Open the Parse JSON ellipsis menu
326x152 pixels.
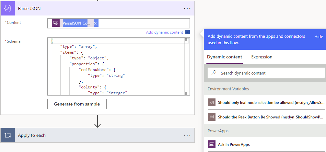(x=187, y=8)
